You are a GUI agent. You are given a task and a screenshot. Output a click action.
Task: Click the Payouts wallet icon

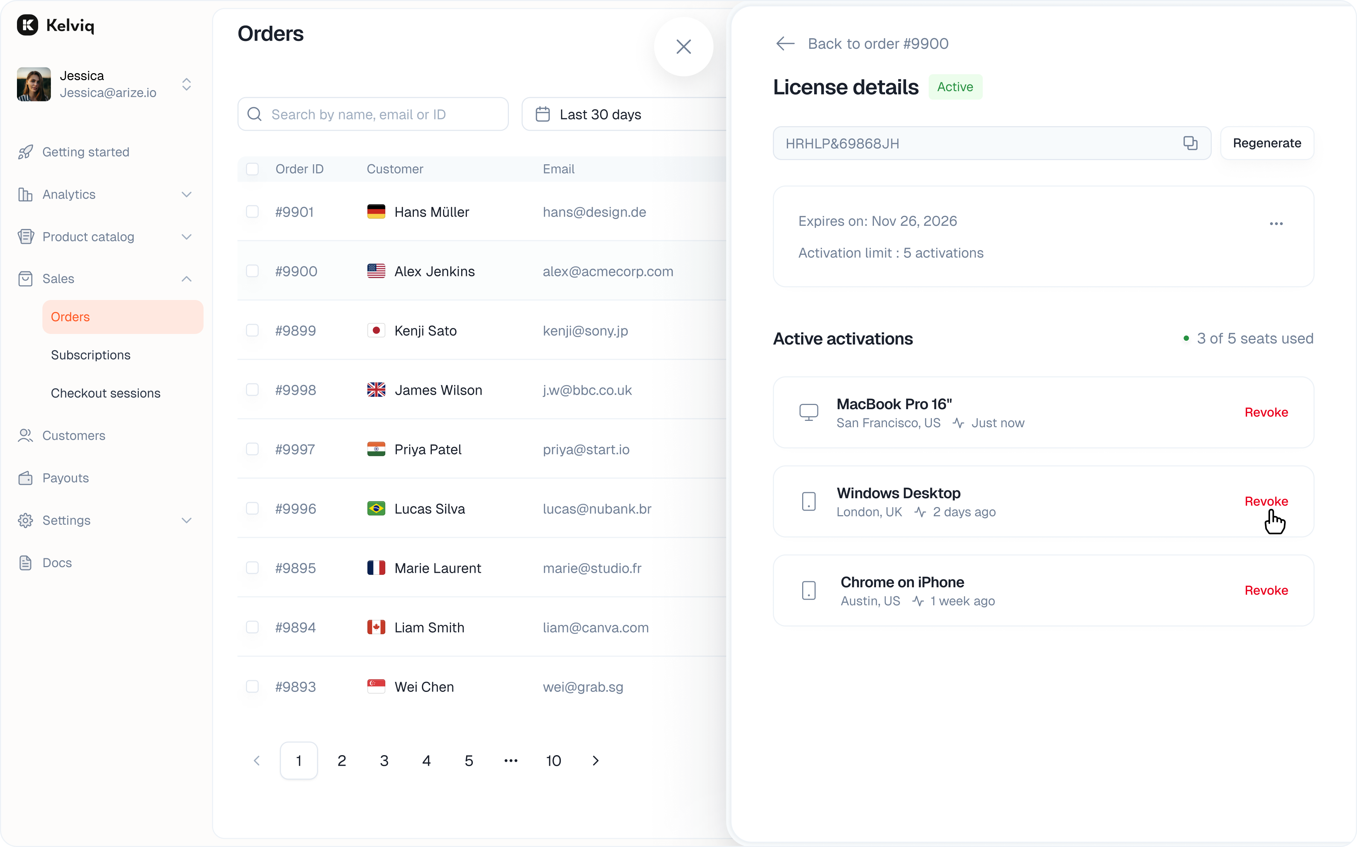coord(25,478)
